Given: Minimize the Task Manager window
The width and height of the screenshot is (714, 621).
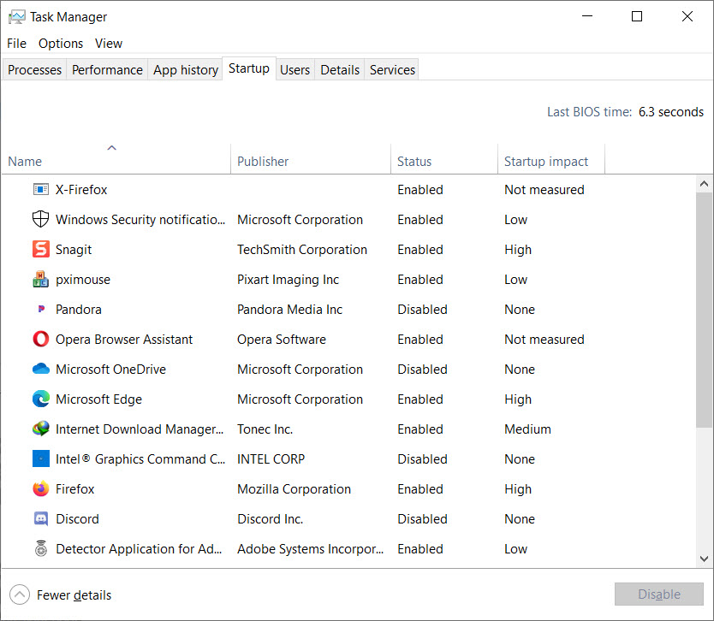Looking at the screenshot, I should pos(587,16).
